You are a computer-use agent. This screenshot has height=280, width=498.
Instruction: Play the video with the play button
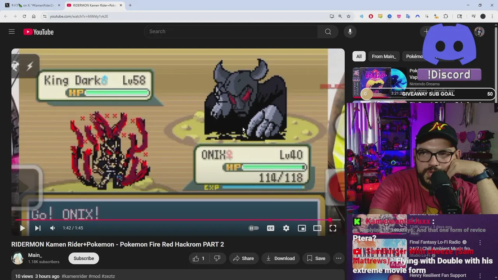coord(22,228)
